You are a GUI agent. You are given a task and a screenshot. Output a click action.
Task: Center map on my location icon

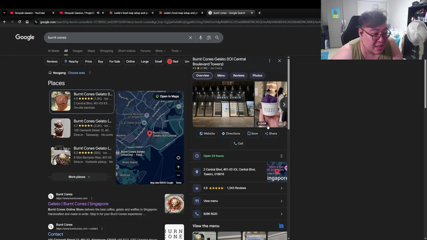tap(178, 158)
